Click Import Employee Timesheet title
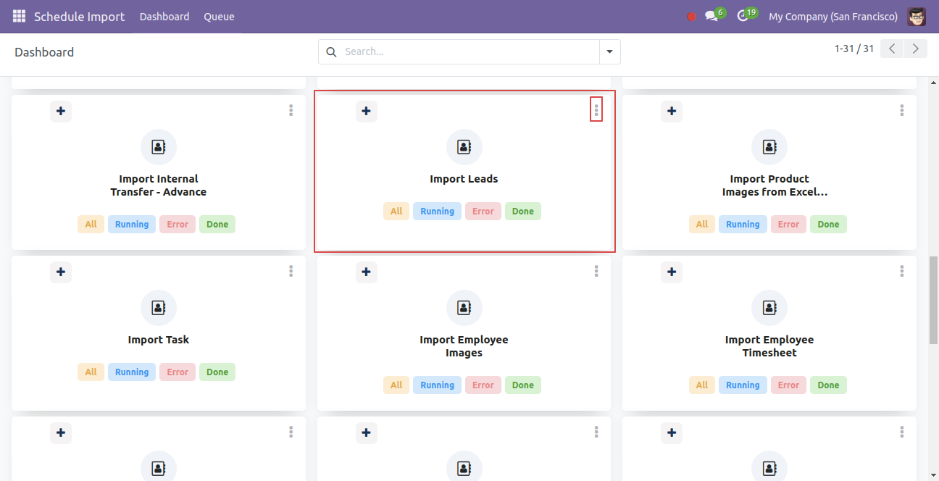Image resolution: width=939 pixels, height=481 pixels. [x=769, y=346]
